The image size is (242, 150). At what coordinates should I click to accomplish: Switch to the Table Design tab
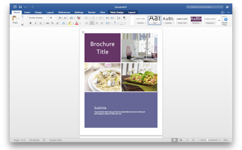pos(117,12)
